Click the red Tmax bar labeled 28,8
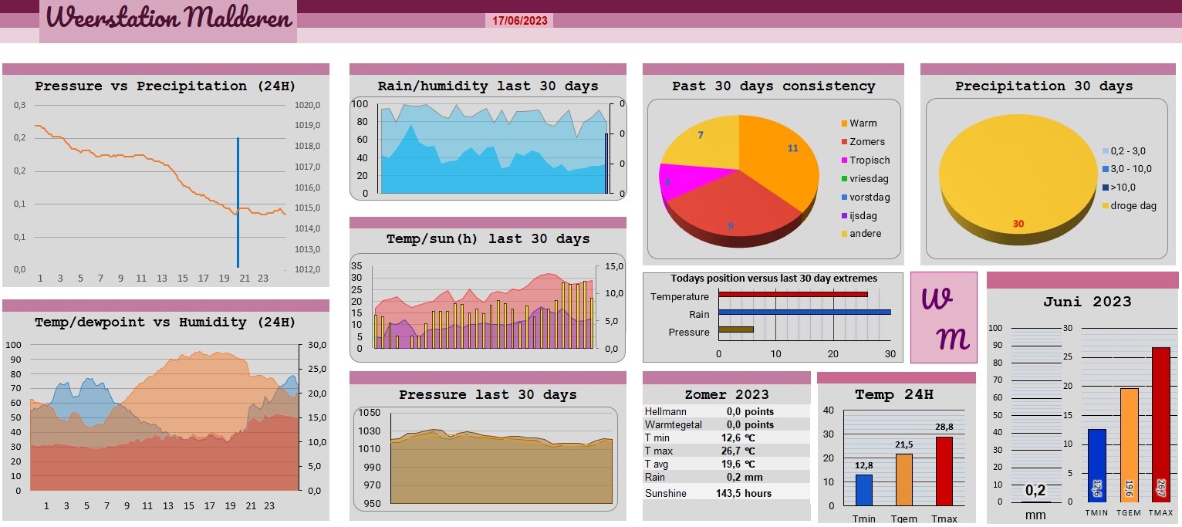 (944, 471)
